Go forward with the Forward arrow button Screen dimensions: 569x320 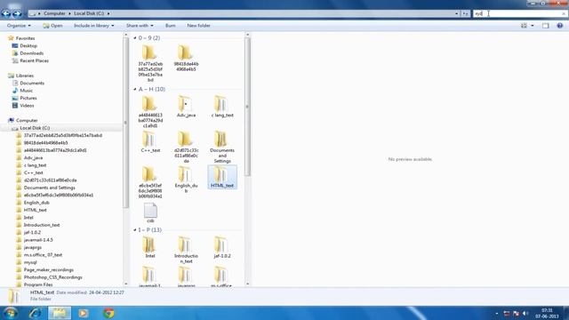(x=17, y=14)
